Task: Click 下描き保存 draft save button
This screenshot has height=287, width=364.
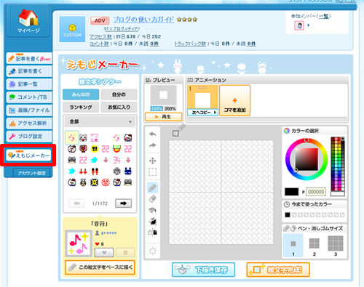Action: tap(203, 270)
